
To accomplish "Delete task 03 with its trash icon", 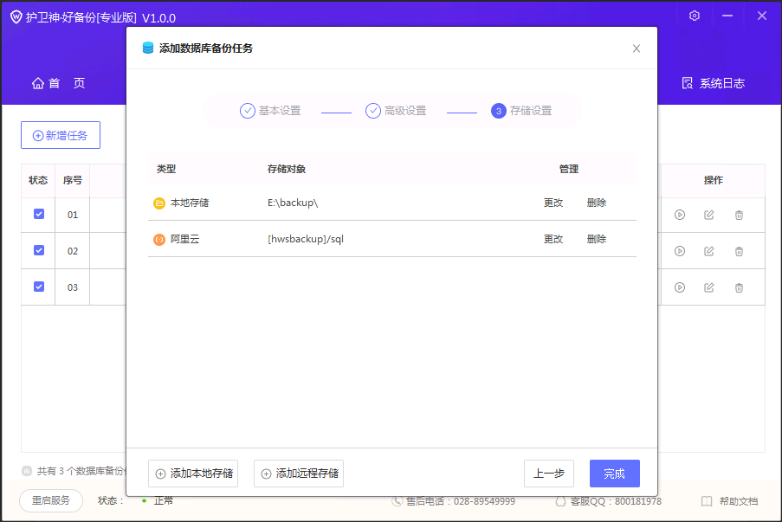I will pos(739,287).
